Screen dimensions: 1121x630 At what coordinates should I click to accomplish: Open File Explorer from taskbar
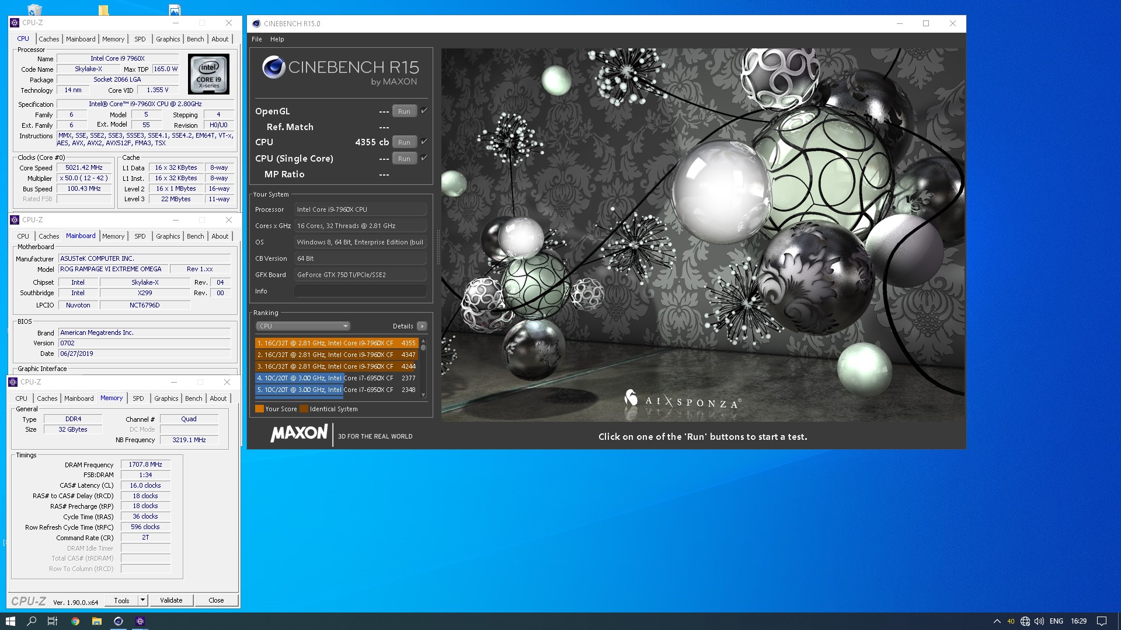[x=97, y=621]
